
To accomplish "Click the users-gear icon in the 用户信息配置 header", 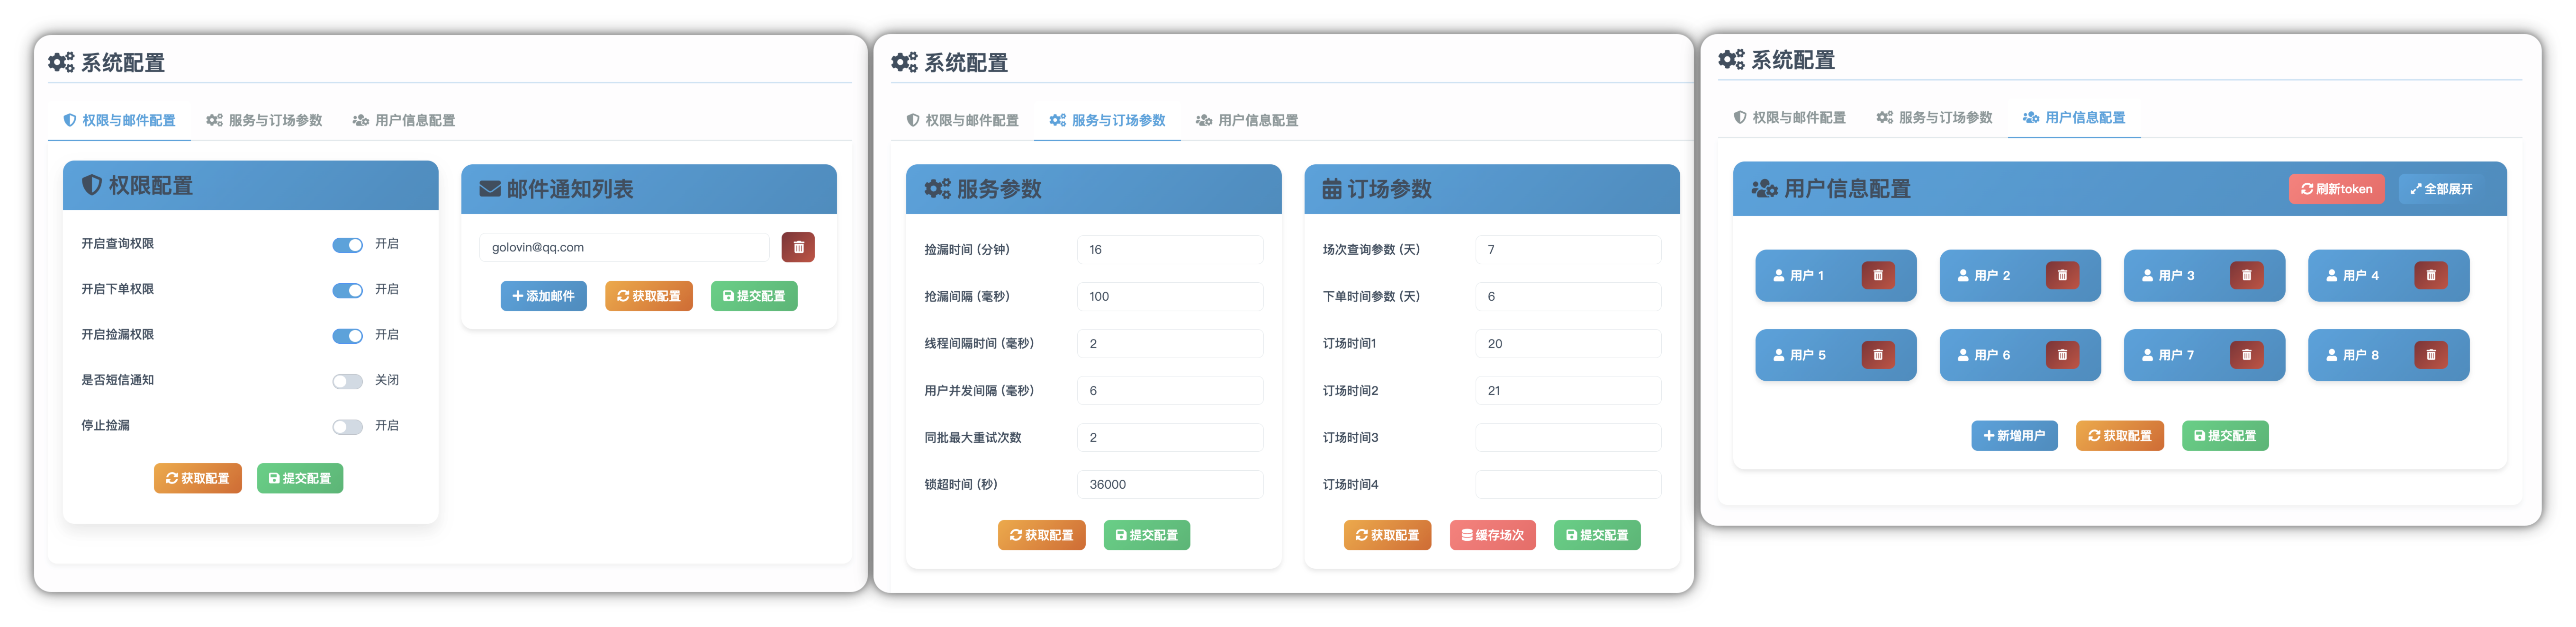I will (x=1764, y=189).
